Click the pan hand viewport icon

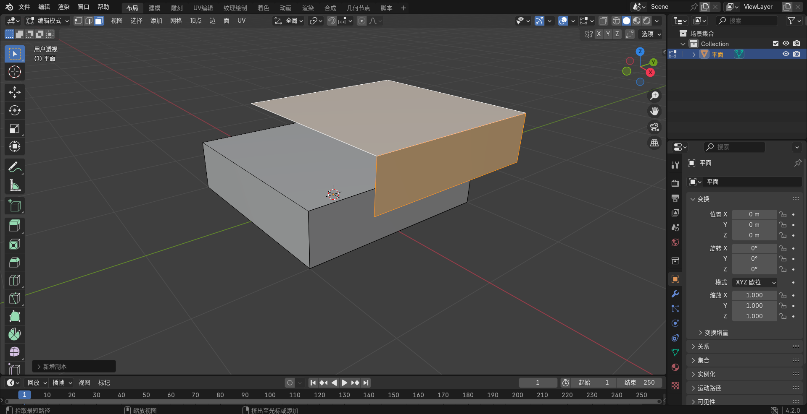(654, 111)
